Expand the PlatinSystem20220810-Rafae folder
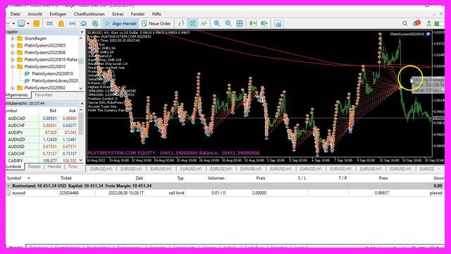Viewport: 451px width, 254px height. [13, 59]
